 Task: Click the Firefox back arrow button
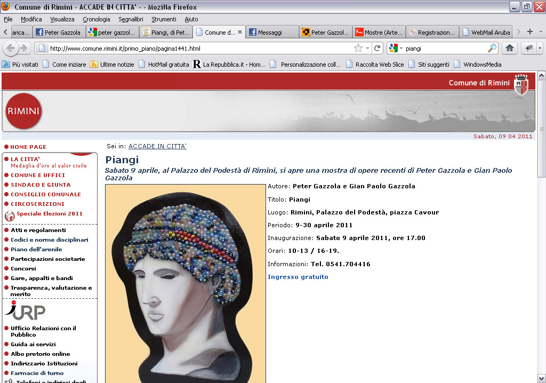click(x=11, y=48)
